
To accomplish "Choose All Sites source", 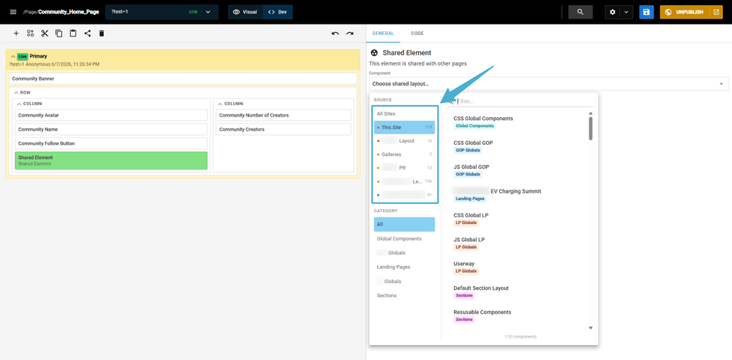I will click(x=404, y=114).
